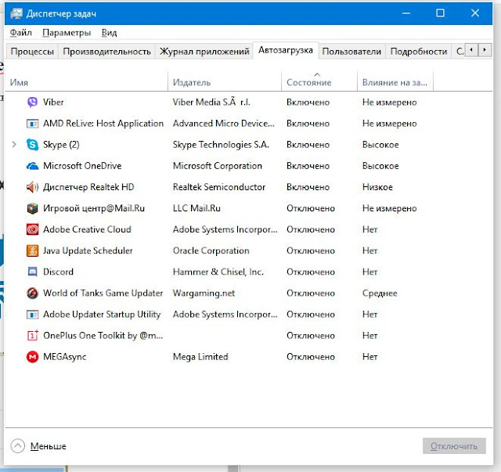Open the Параметры menu

click(67, 33)
